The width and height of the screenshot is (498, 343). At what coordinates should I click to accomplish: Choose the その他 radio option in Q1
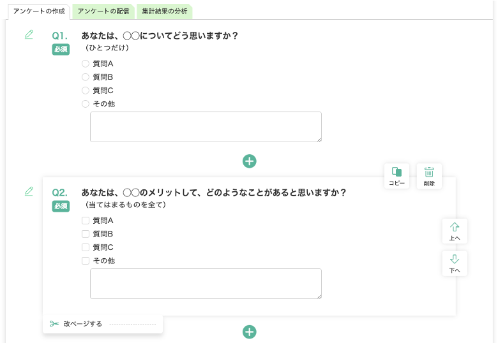(x=86, y=104)
